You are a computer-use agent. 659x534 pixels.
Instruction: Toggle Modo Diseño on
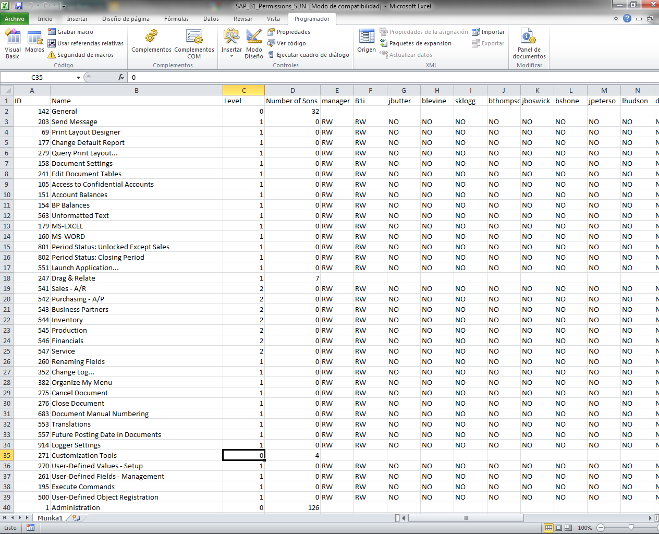tap(254, 44)
